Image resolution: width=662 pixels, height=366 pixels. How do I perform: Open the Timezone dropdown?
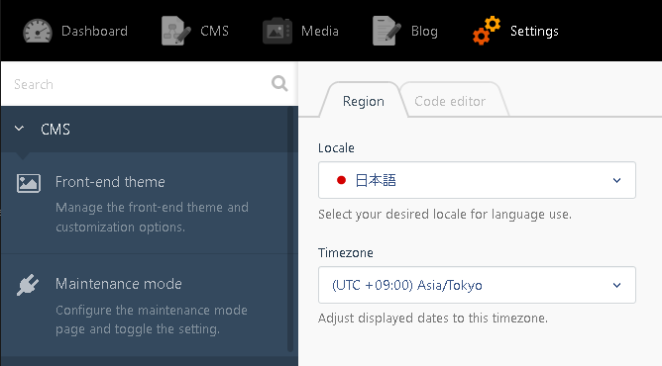pos(477,285)
